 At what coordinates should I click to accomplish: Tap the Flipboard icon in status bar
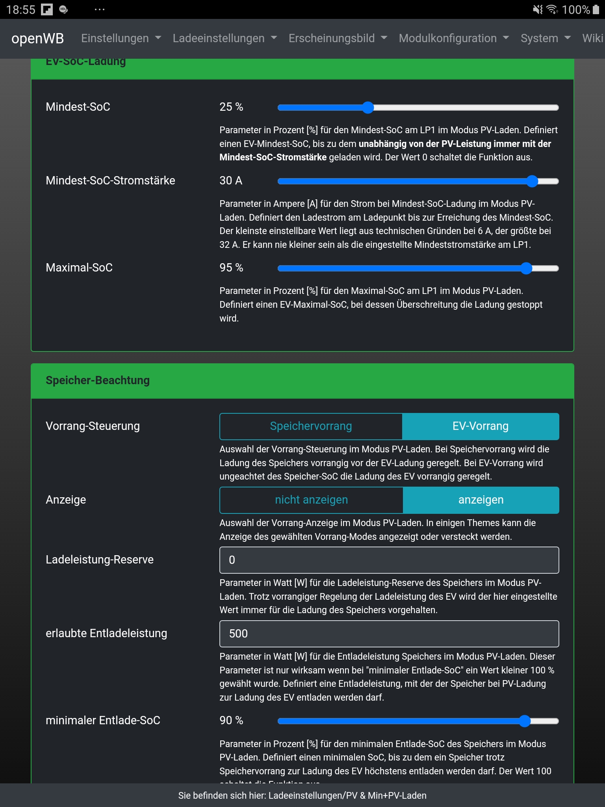47,9
